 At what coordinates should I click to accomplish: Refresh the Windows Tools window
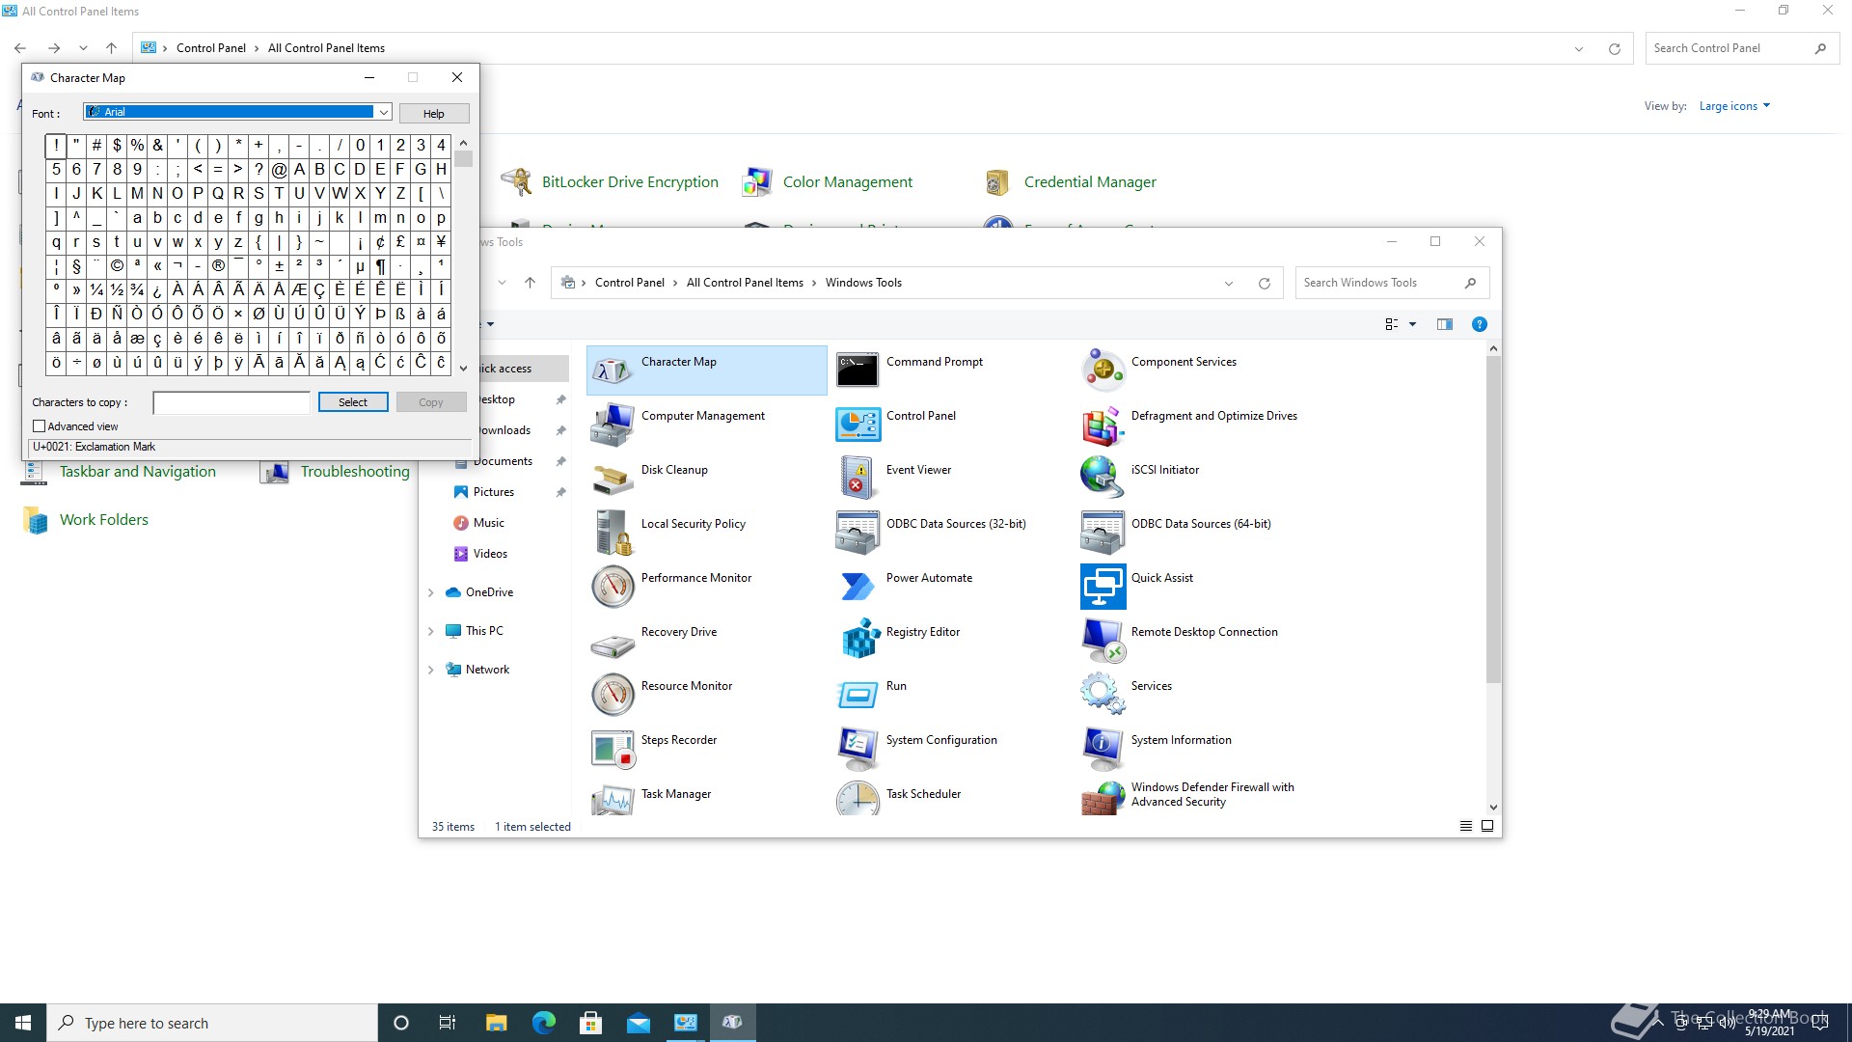1264,283
